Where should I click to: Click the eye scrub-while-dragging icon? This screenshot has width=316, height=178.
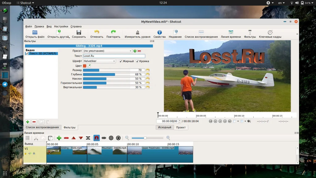click(104, 138)
